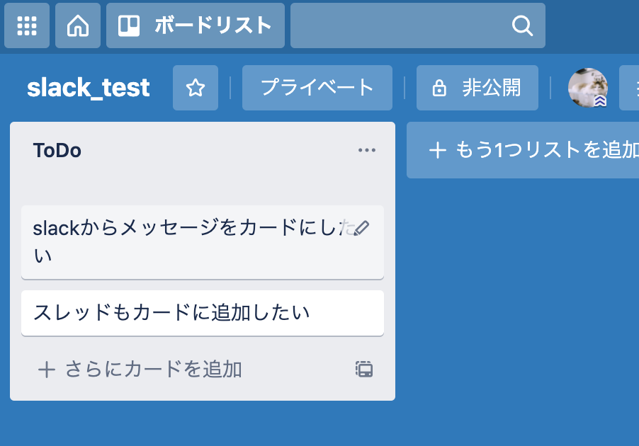Image resolution: width=639 pixels, height=446 pixels.
Task: Toggle privacy setting with プライベート button
Action: pyautogui.click(x=317, y=87)
